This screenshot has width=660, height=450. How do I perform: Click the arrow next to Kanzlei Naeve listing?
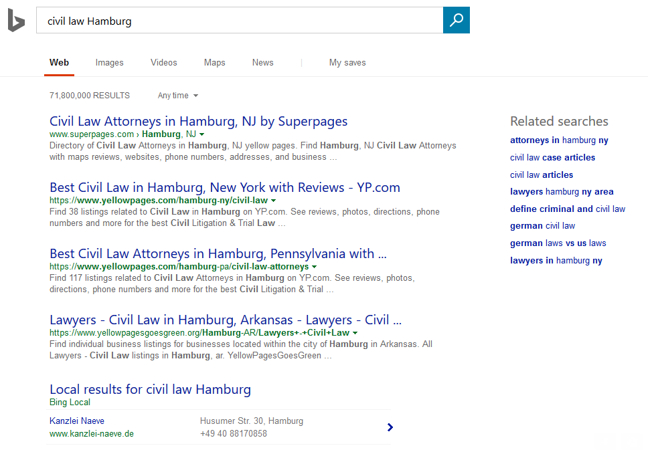[390, 427]
